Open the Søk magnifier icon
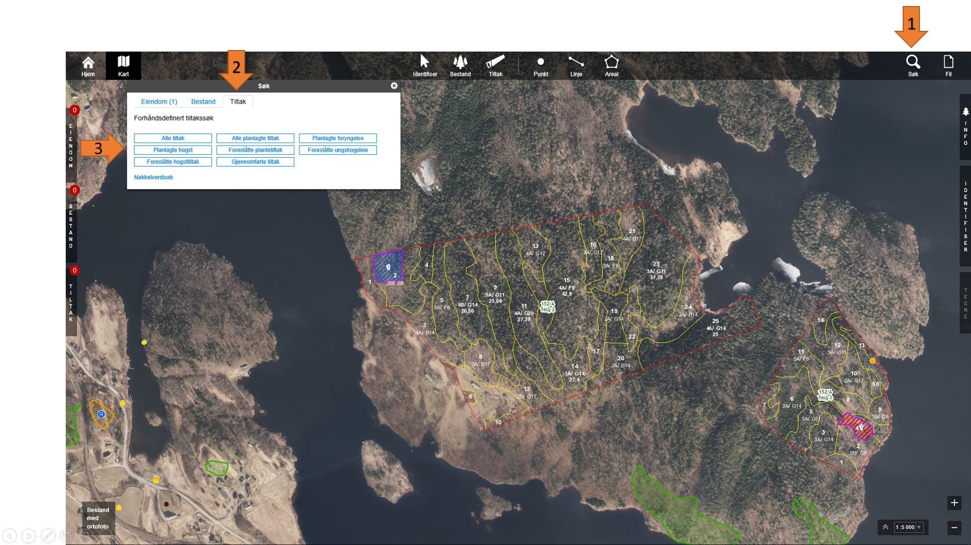The image size is (971, 545). (x=913, y=66)
